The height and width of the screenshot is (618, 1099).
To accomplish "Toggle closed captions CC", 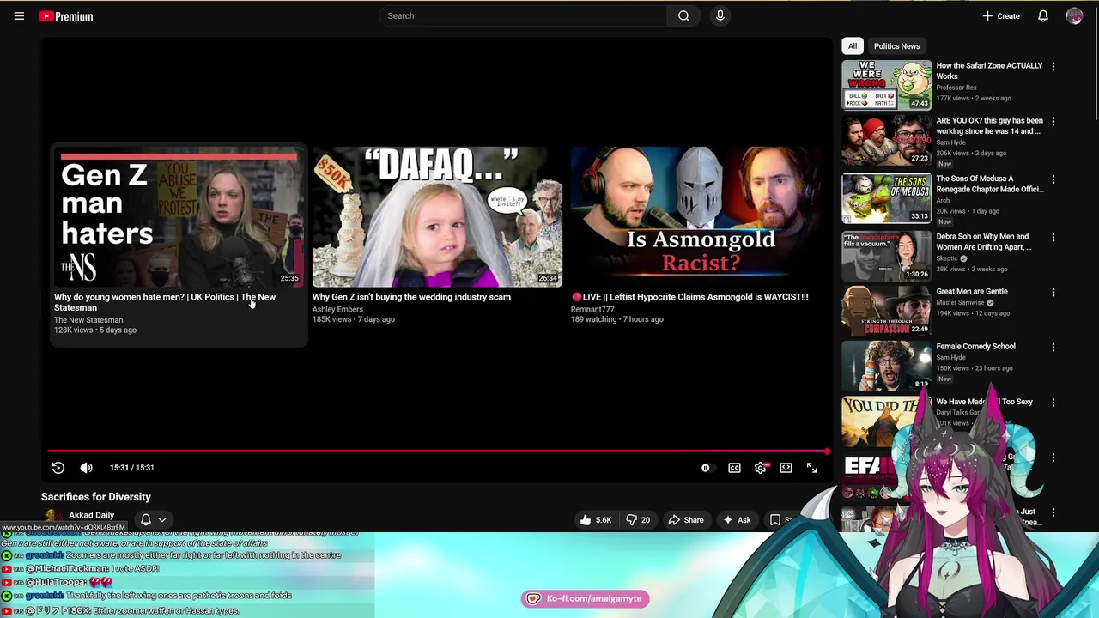I will [734, 468].
